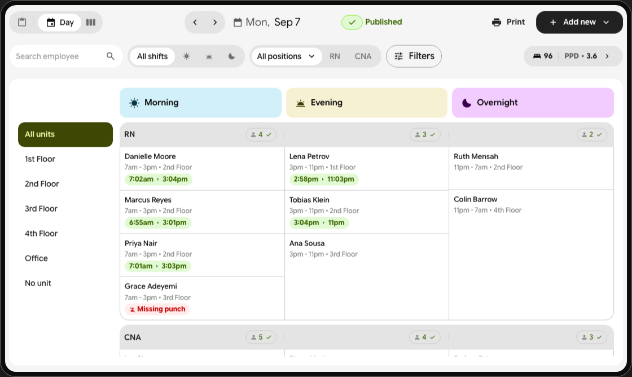Image resolution: width=632 pixels, height=377 pixels.
Task: Click CNA overnight staffing count 3 badge
Action: click(x=592, y=337)
